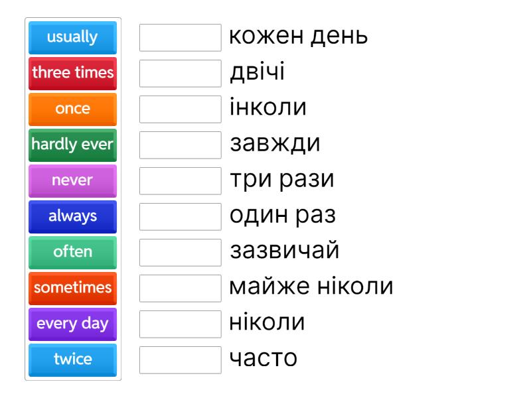Image resolution: width=531 pixels, height=398 pixels.
Task: Click the blue 'usually' word tile
Action: [72, 37]
